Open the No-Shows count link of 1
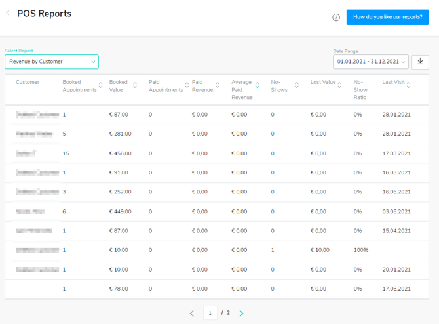This screenshot has height=324, width=439. point(273,250)
